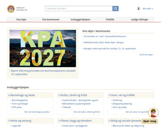The image size is (161, 128).
Task: Select the SFO-plass link
Action: pos(17,107)
